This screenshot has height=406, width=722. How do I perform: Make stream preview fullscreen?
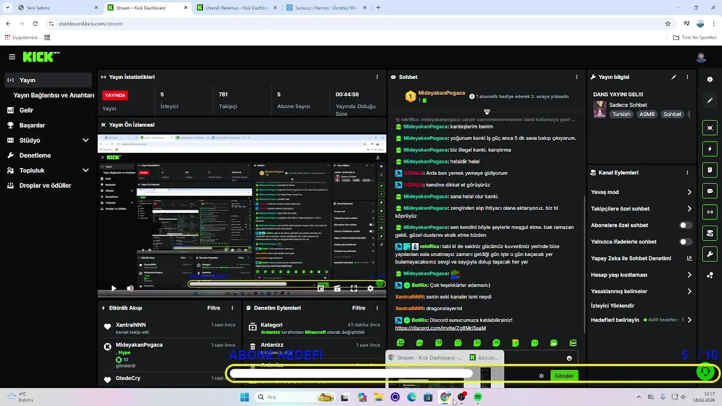pos(354,288)
